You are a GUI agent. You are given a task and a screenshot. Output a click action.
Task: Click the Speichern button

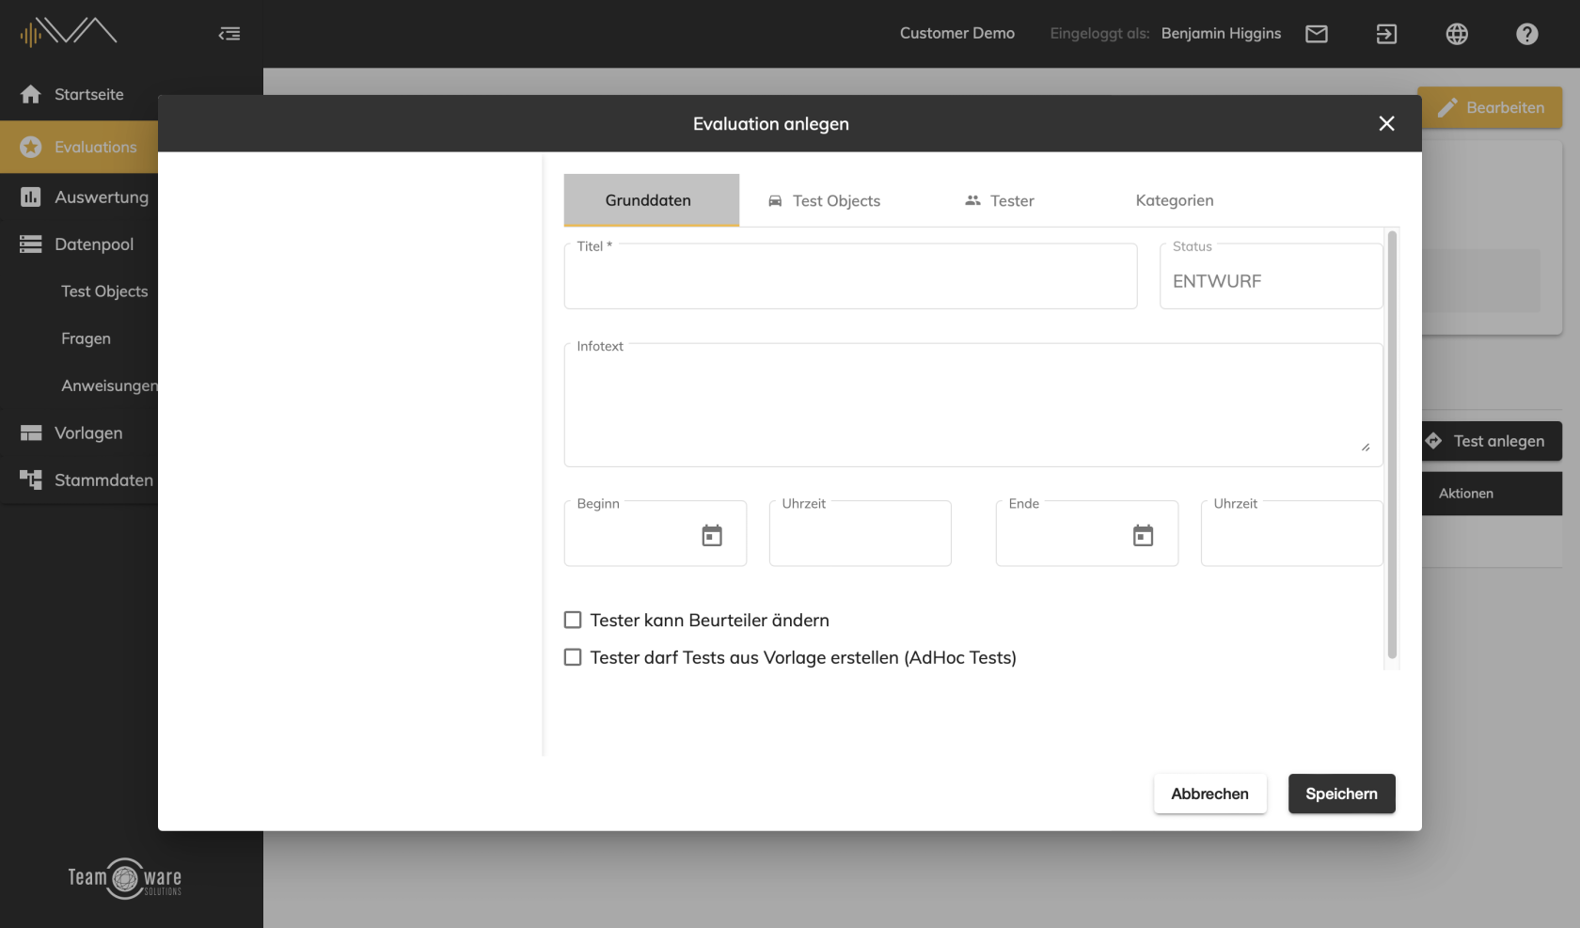[x=1342, y=794]
